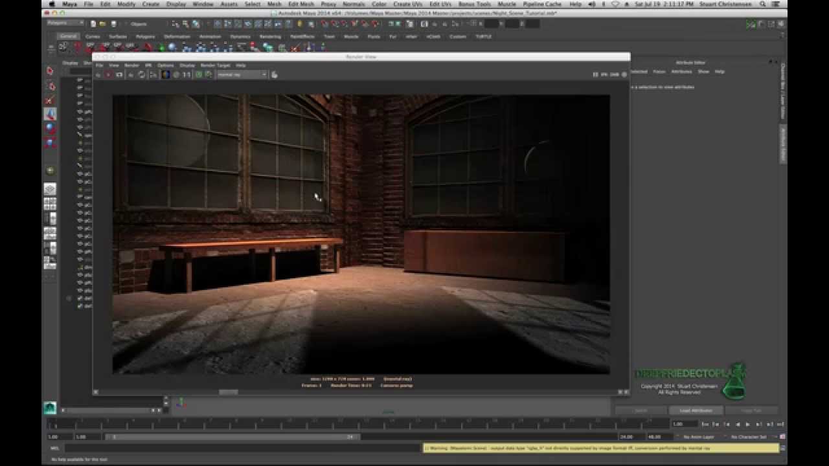Screen dimensions: 829x466
Task: Click Refresh IPR icon in Render View
Action: (x=142, y=74)
